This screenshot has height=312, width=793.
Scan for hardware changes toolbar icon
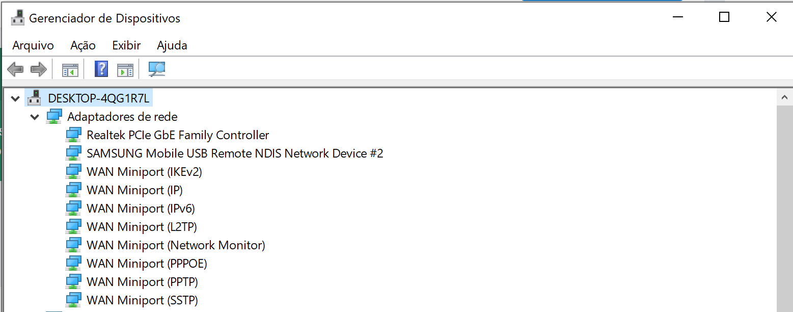point(157,69)
